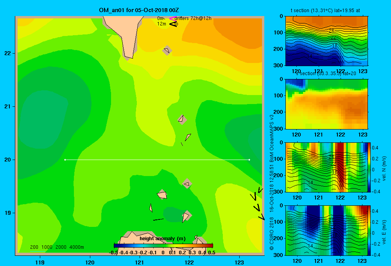
Task: Click the 'vel. N (m/s)' axis label
Action: [x=384, y=169]
